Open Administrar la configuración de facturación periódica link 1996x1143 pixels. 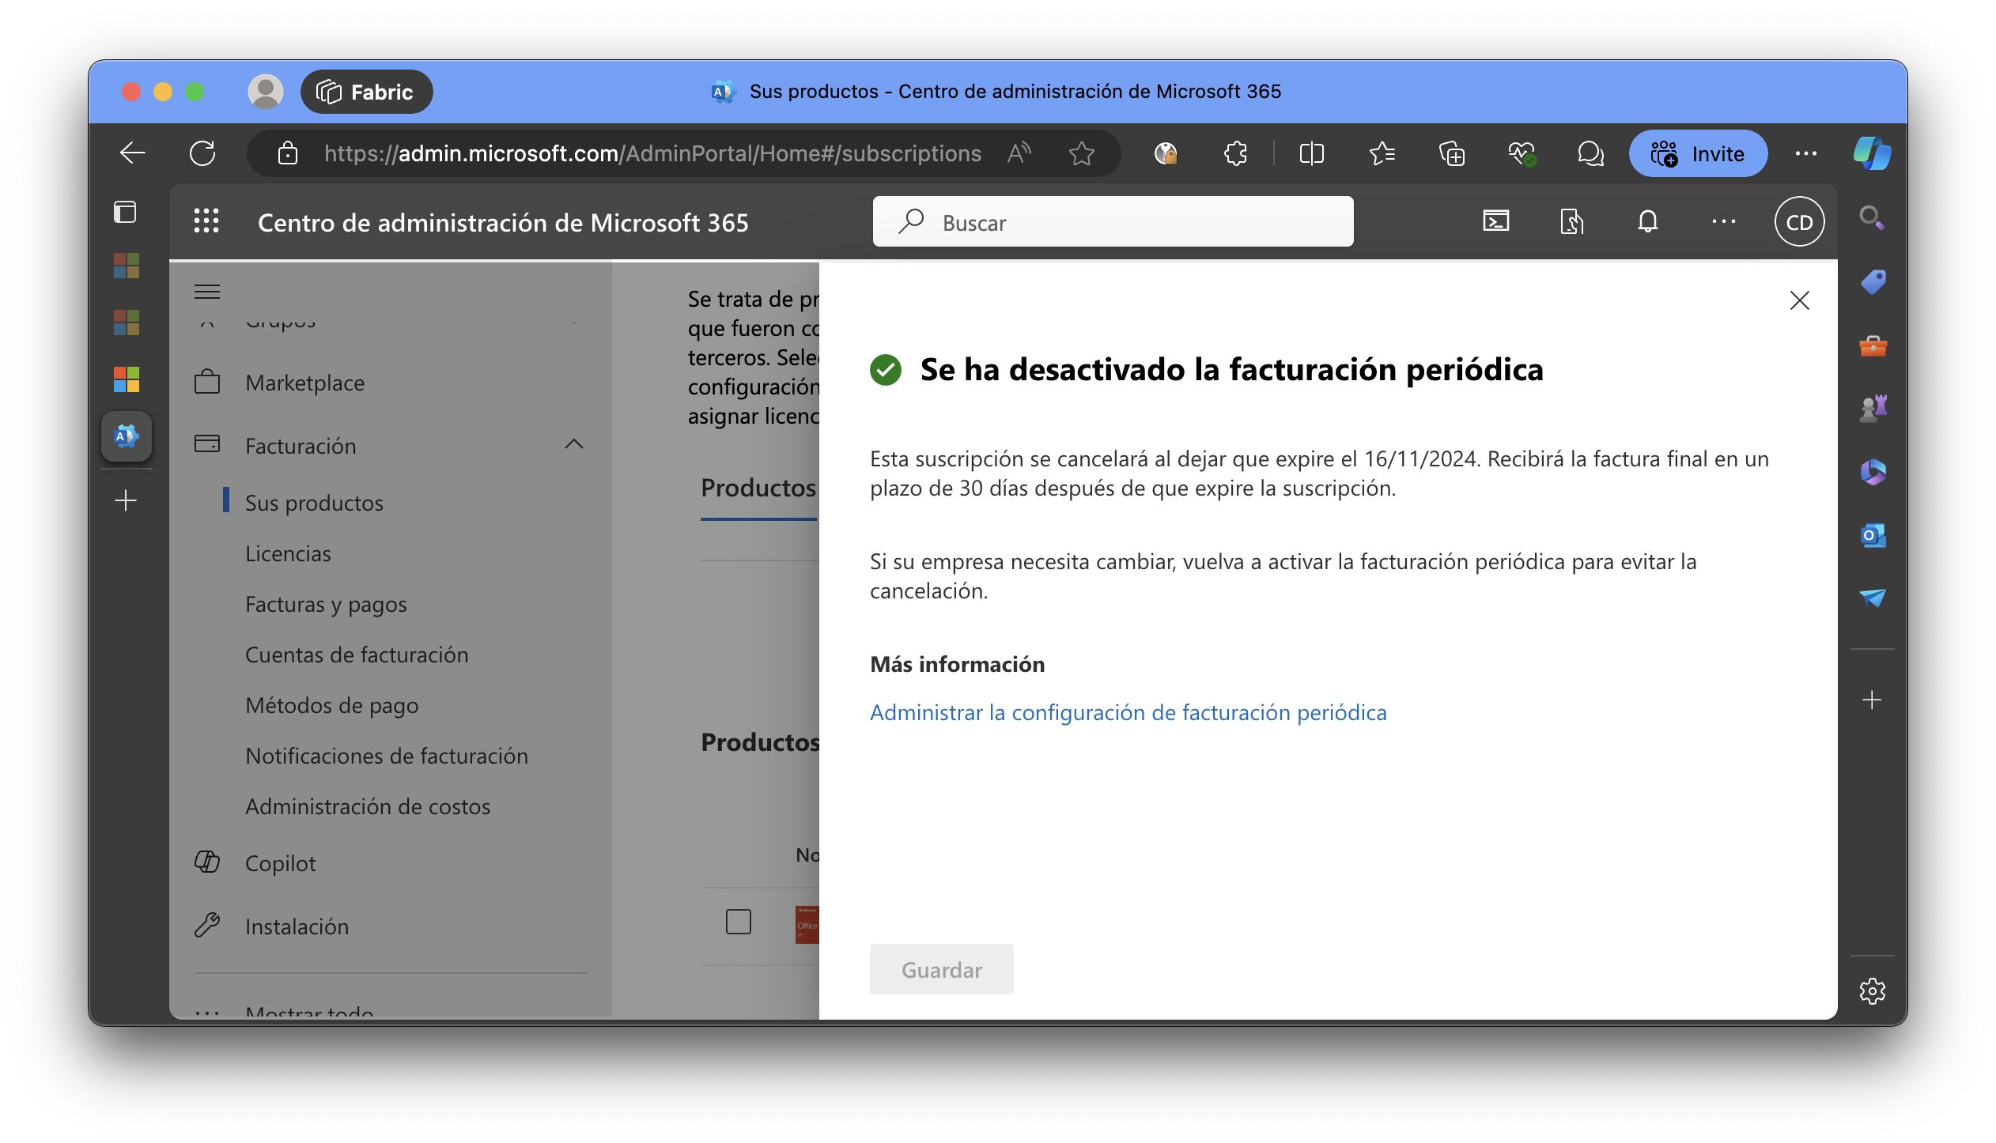pyautogui.click(x=1128, y=712)
